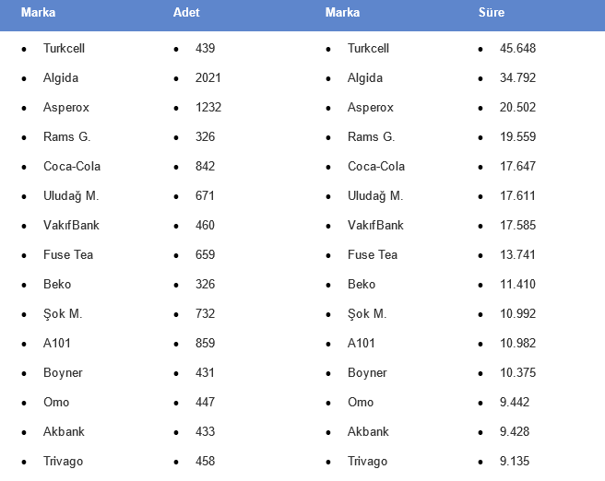Click Uludağ M. in the left list
The width and height of the screenshot is (605, 481).
[x=71, y=195]
